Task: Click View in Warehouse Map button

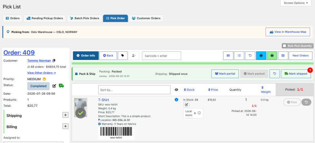Action: (x=288, y=32)
